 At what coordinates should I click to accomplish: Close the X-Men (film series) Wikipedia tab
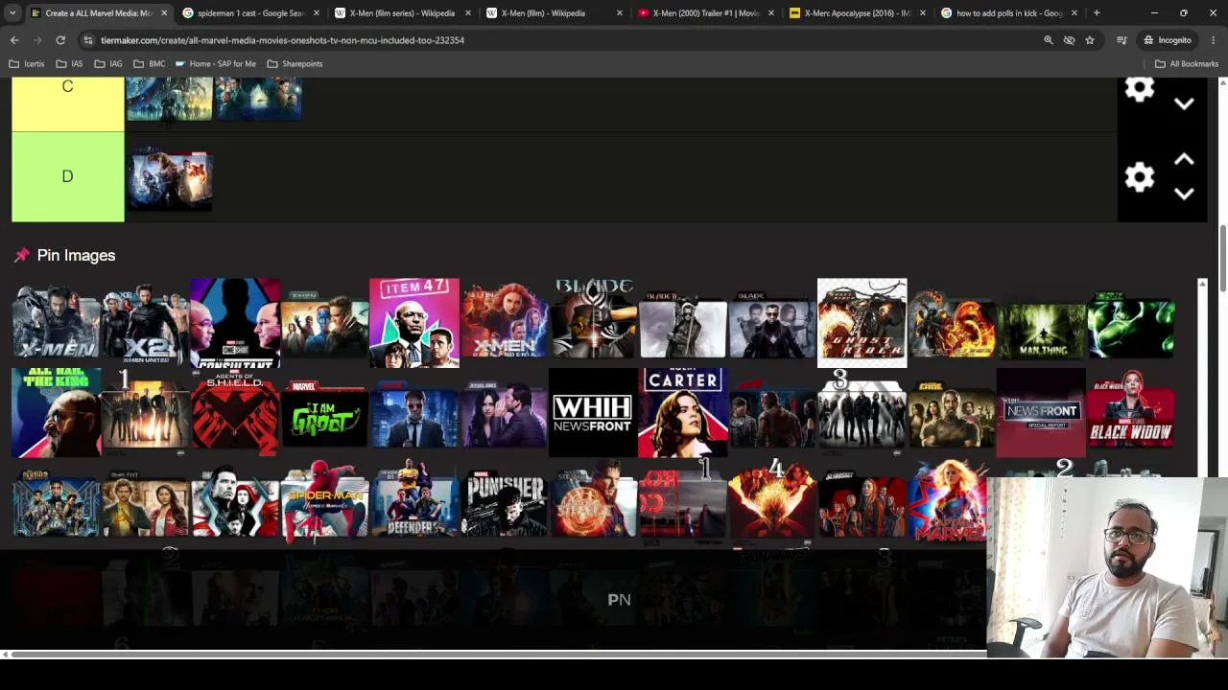click(467, 13)
